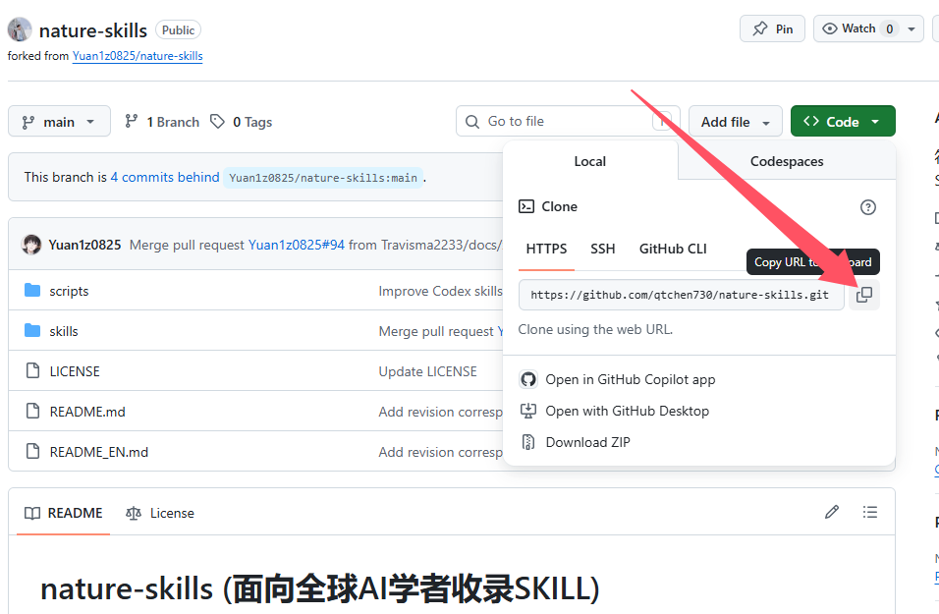Image resolution: width=939 pixels, height=614 pixels.
Task: Open the nature-skills repository title
Action: tap(93, 29)
